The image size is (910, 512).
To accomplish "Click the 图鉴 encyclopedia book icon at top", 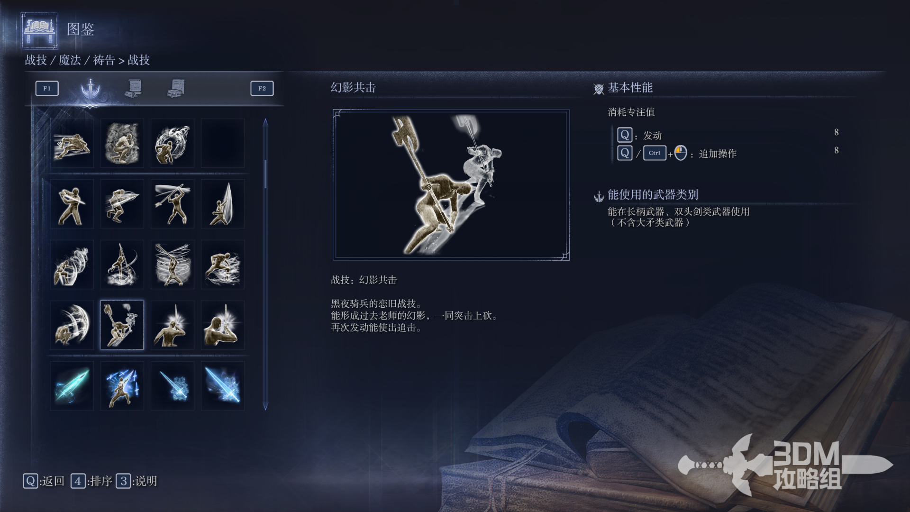I will (x=40, y=30).
